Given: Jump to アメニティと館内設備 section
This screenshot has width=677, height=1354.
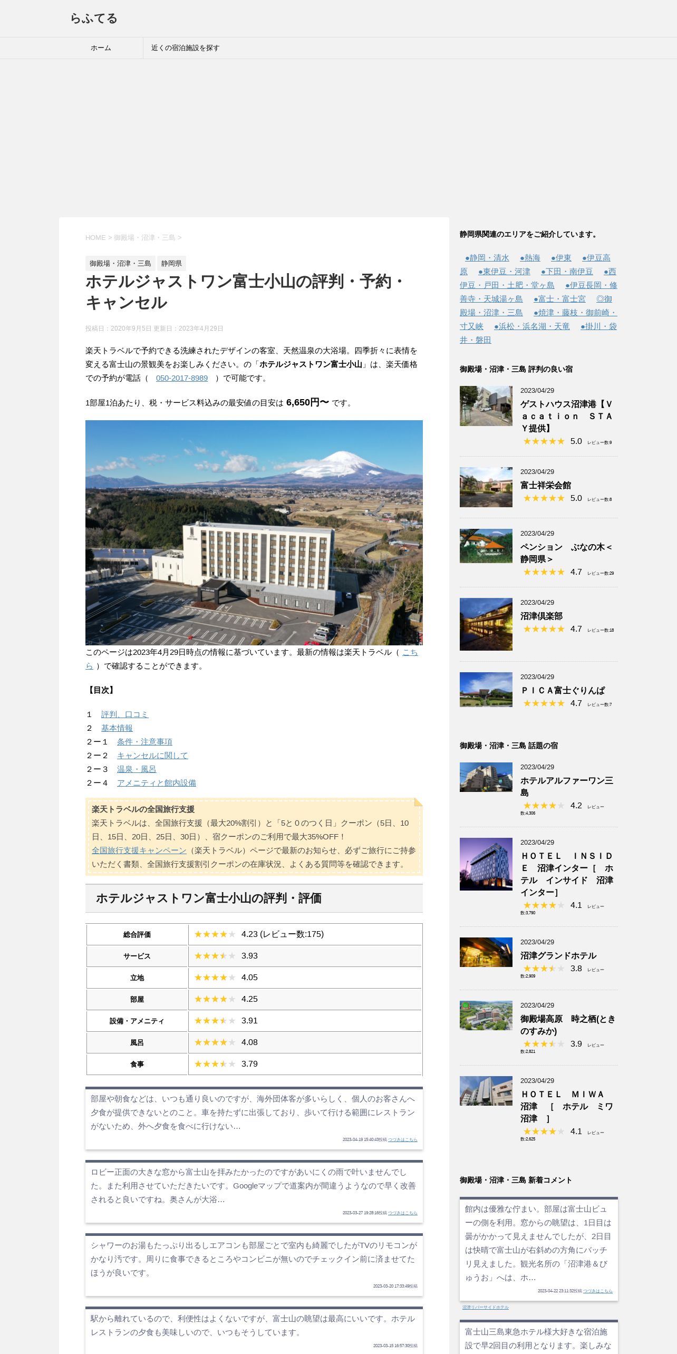Looking at the screenshot, I should 157,783.
